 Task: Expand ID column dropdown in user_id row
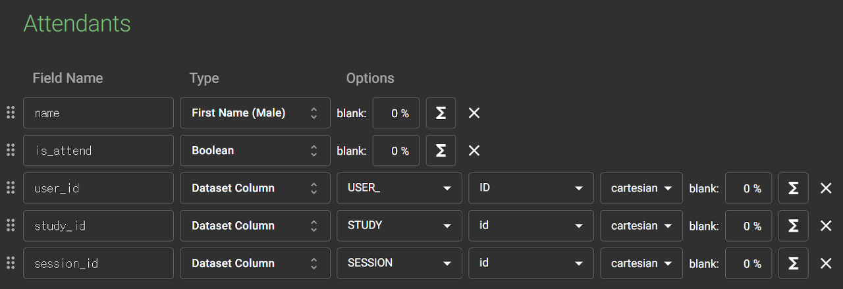[x=531, y=188]
